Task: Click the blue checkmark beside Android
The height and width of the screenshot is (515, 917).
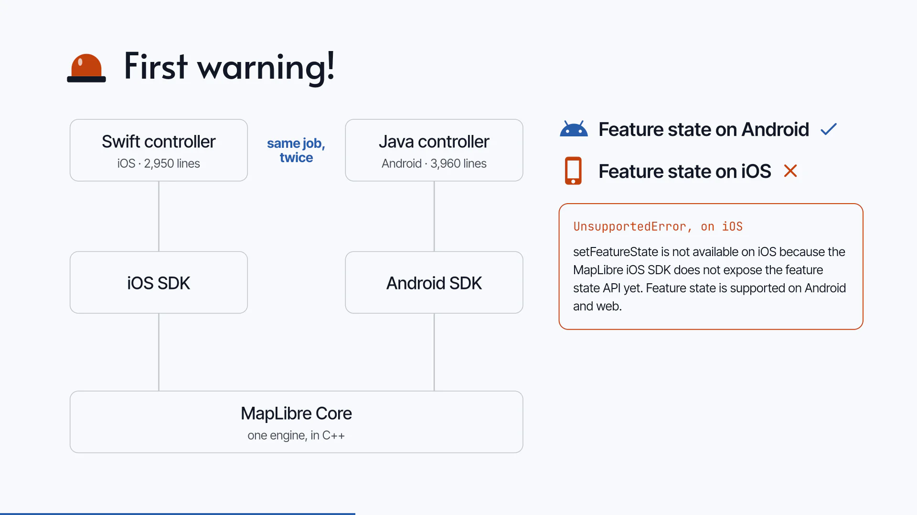Action: [829, 129]
